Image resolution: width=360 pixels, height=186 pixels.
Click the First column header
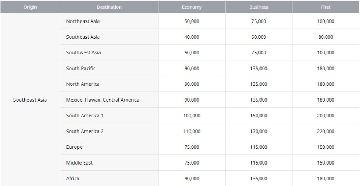point(326,7)
